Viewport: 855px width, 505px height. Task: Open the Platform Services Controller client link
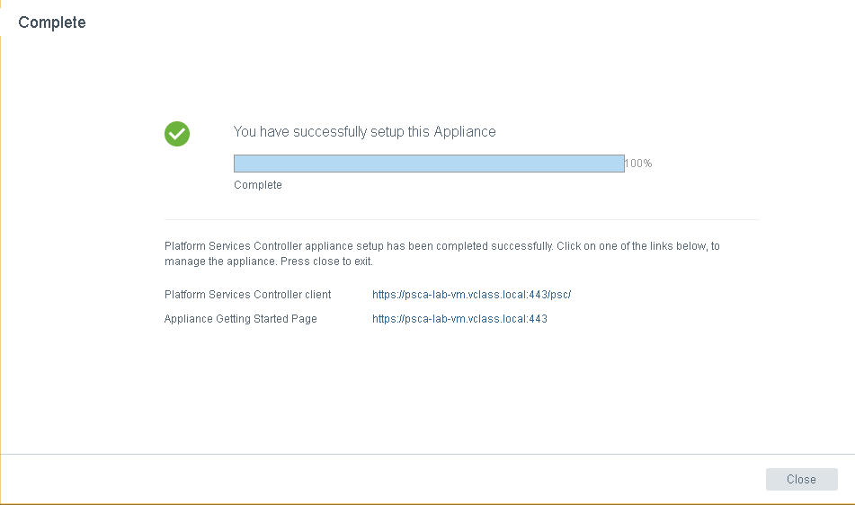pos(471,295)
